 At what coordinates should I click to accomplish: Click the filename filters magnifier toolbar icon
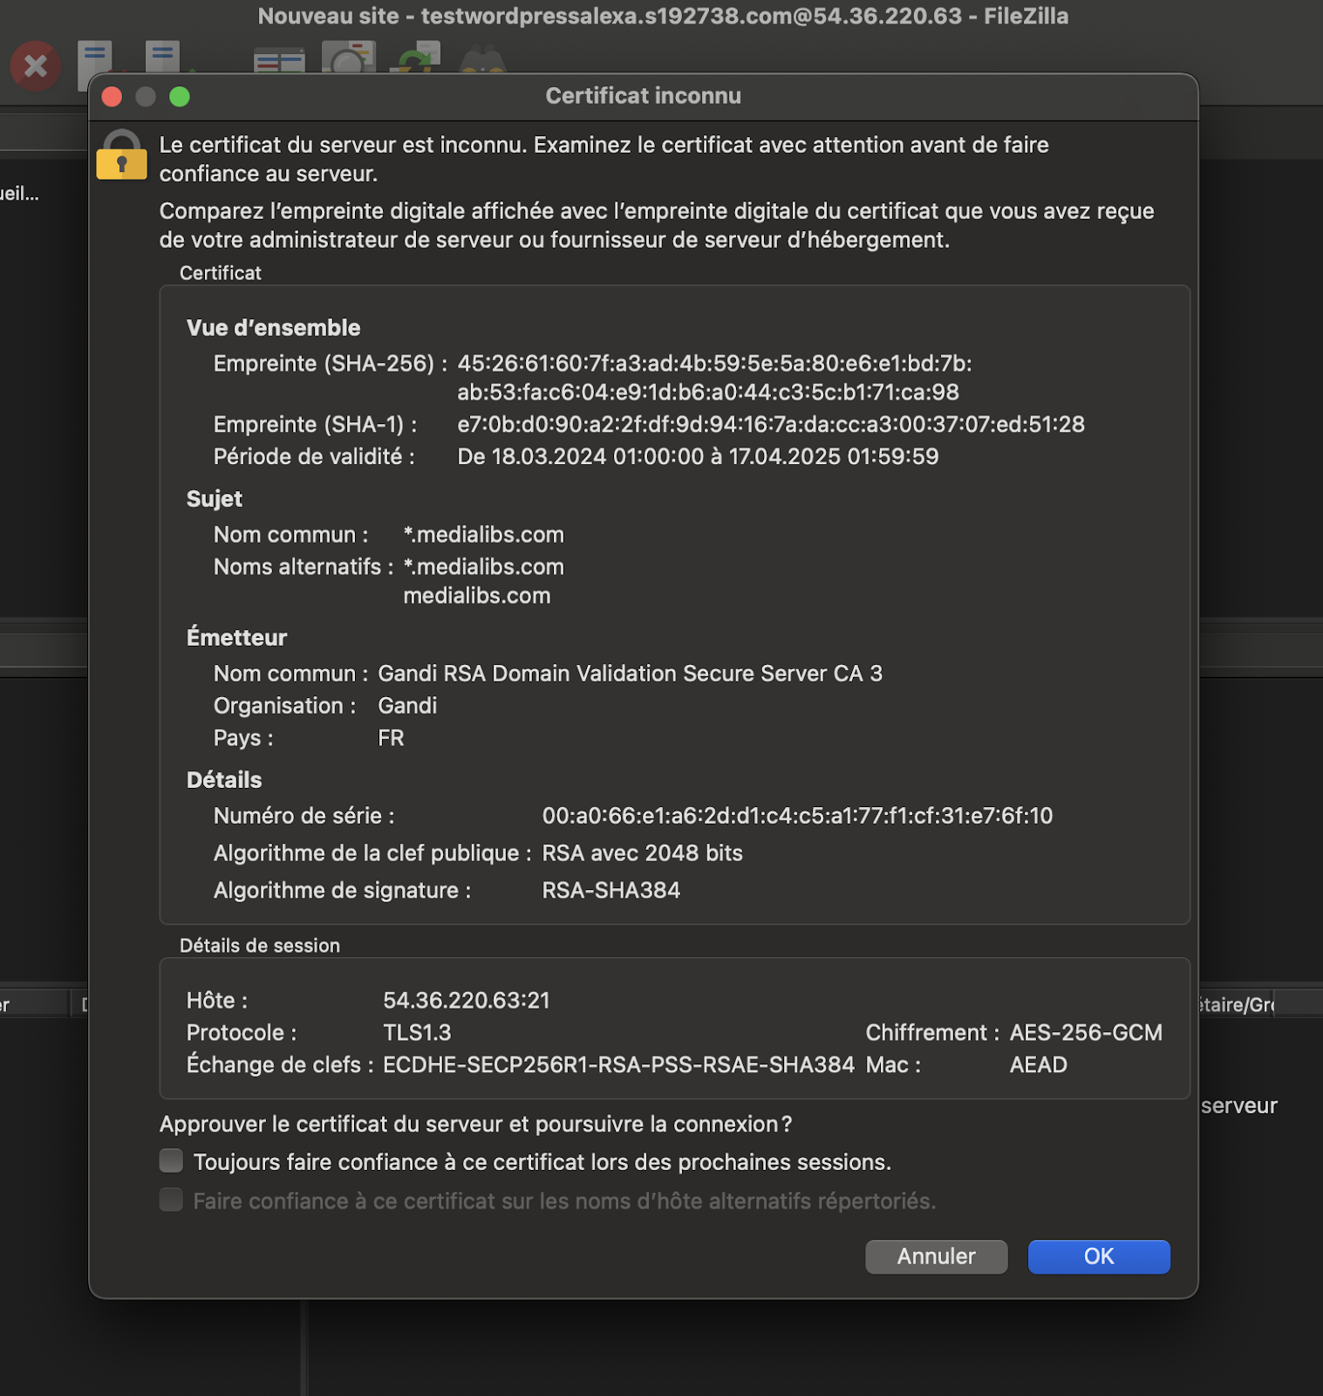click(x=349, y=58)
